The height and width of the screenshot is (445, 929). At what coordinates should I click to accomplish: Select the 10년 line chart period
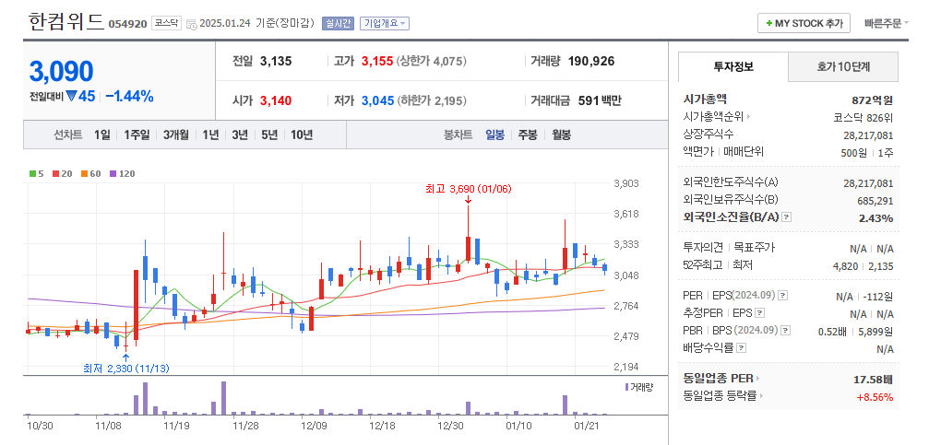(x=302, y=135)
